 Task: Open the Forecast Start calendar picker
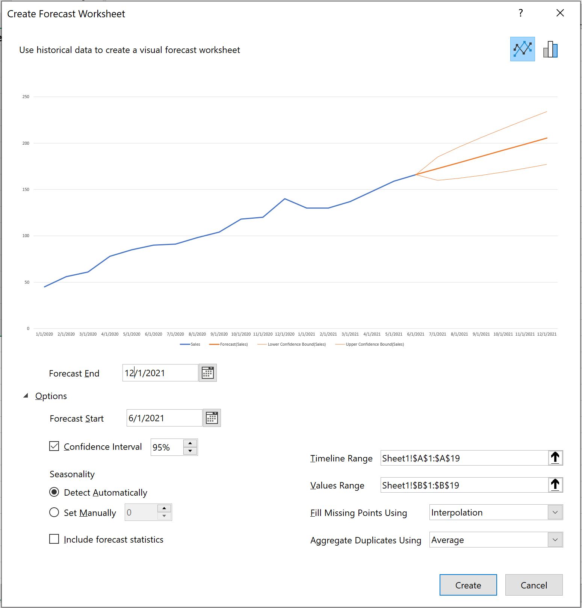[x=212, y=418]
